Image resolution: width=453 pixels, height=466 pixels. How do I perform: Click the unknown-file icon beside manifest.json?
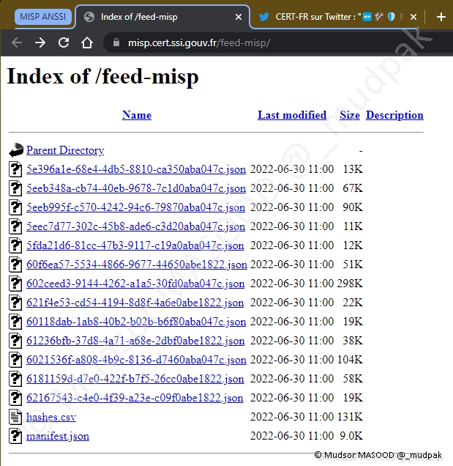point(16,436)
